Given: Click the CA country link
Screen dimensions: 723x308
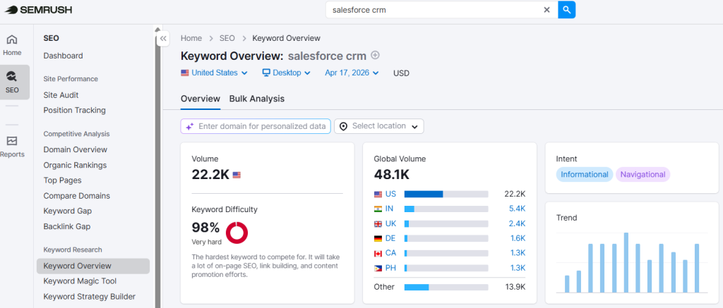Looking at the screenshot, I should 390,253.
